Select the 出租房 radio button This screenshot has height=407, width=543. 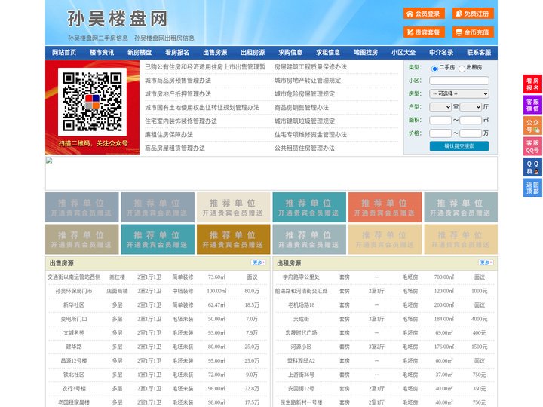462,69
